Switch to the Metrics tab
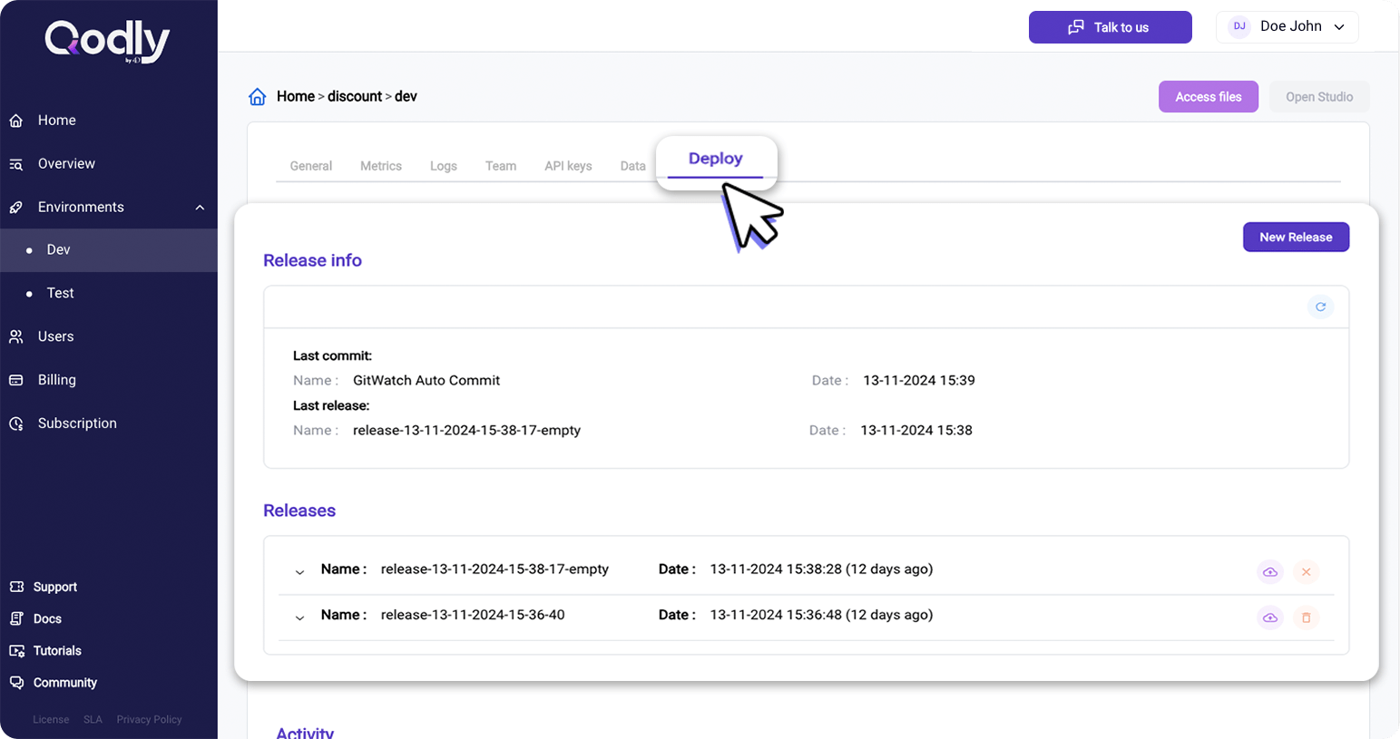This screenshot has width=1400, height=739. point(380,166)
